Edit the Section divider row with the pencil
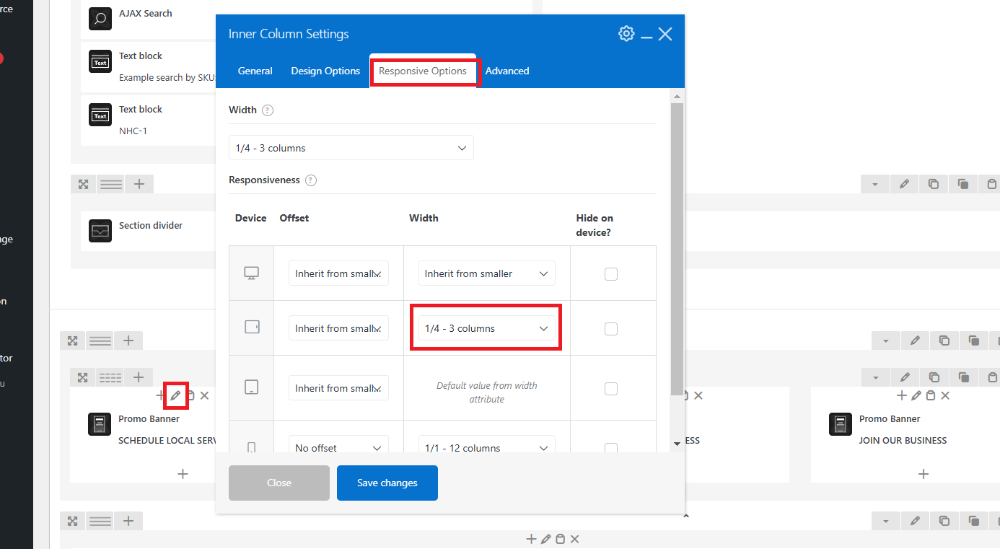The image size is (1000, 549). tap(904, 184)
